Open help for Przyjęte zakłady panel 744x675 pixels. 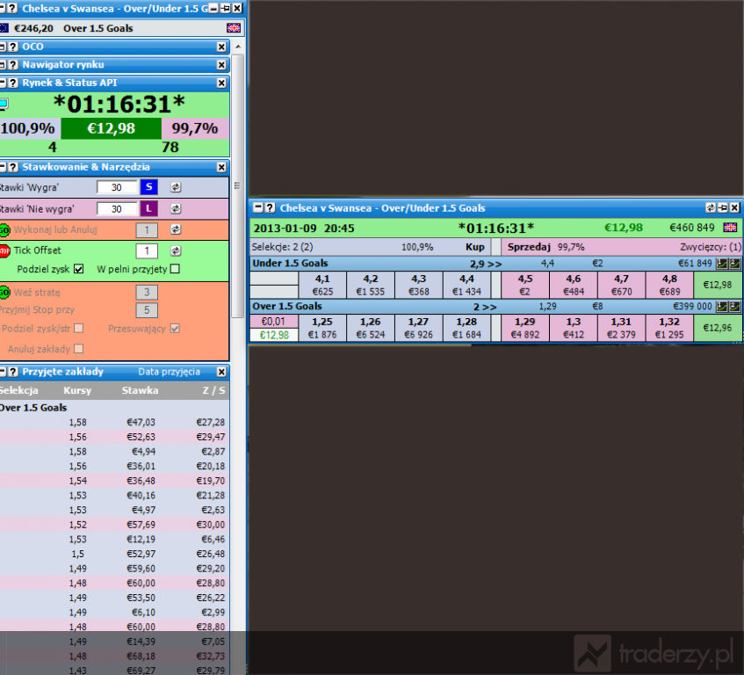(x=13, y=372)
